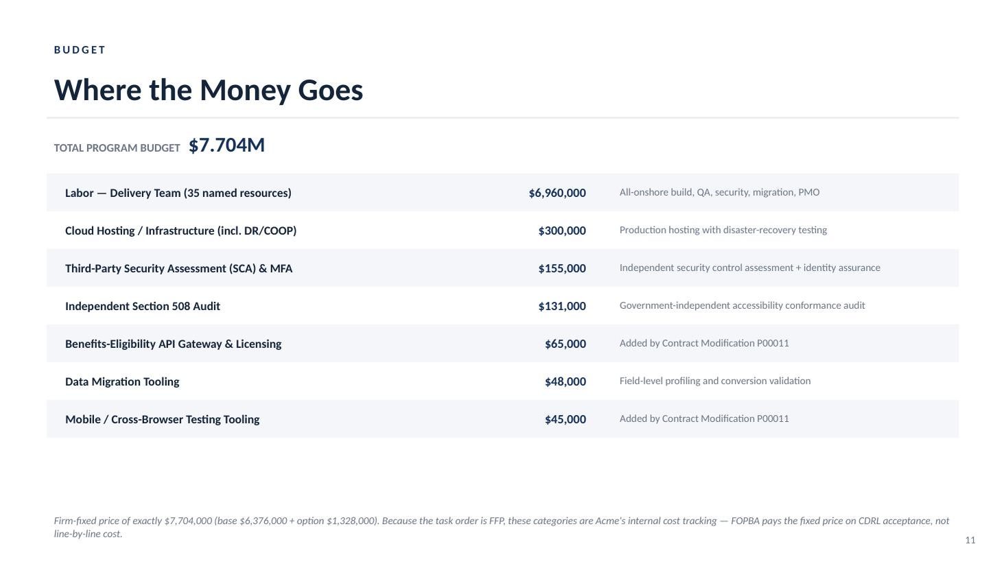Image resolution: width=1006 pixels, height=566 pixels.
Task: Select the $48,000 amount
Action: pyautogui.click(x=565, y=382)
